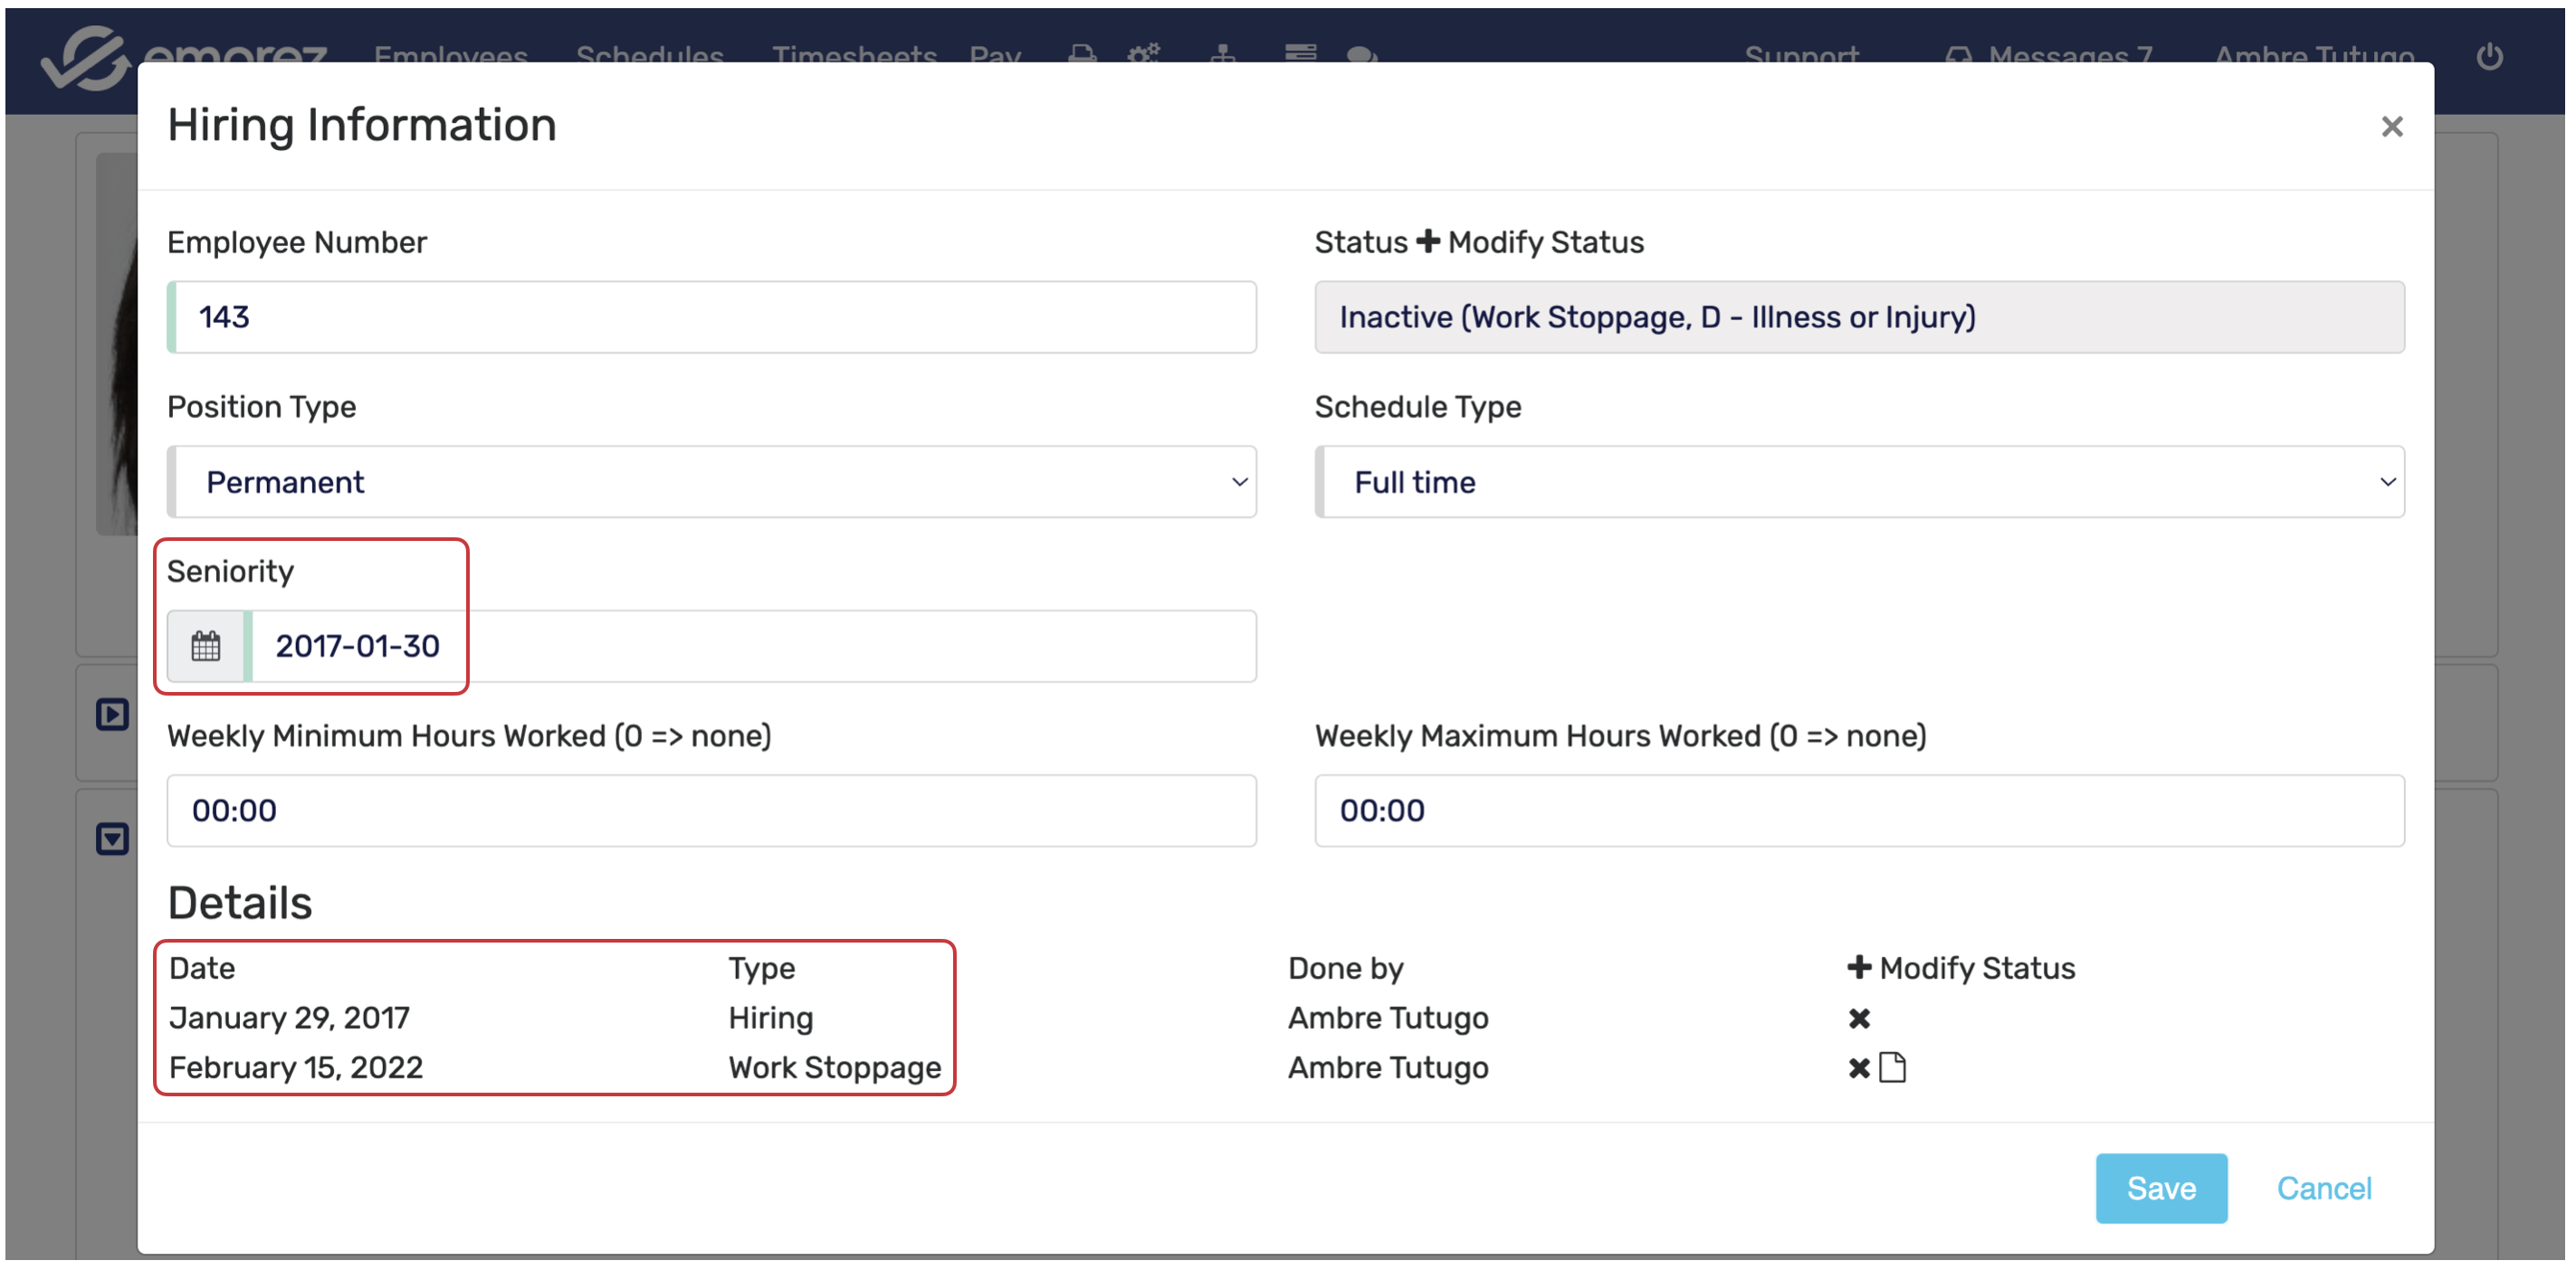Edit Weekly Maximum Hours Worked field
Screen dimensions: 2576x1270
pyautogui.click(x=1859, y=810)
